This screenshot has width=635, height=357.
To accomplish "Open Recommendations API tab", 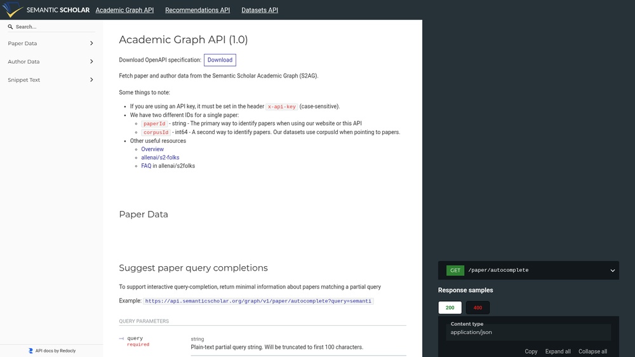I will point(197,10).
